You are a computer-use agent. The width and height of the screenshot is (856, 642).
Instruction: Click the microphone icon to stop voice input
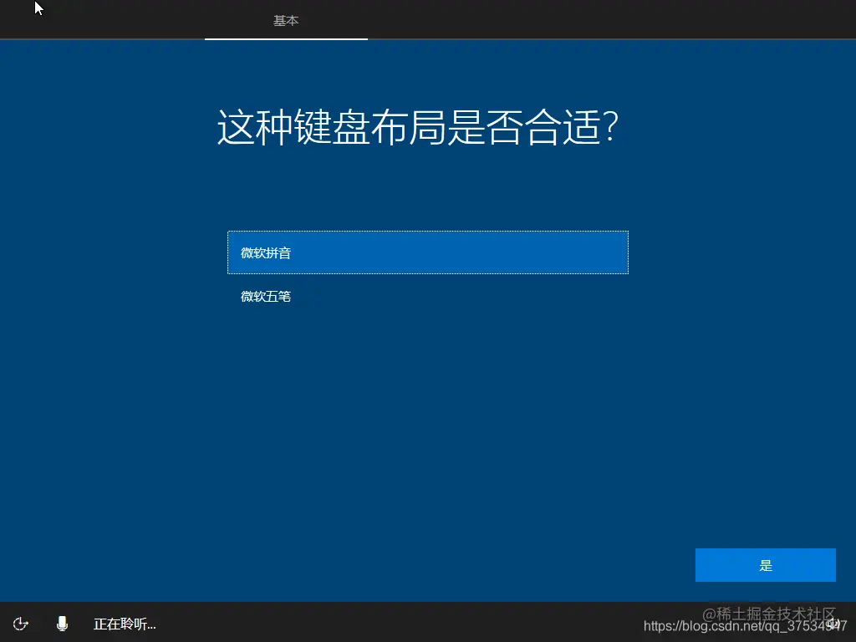62,624
